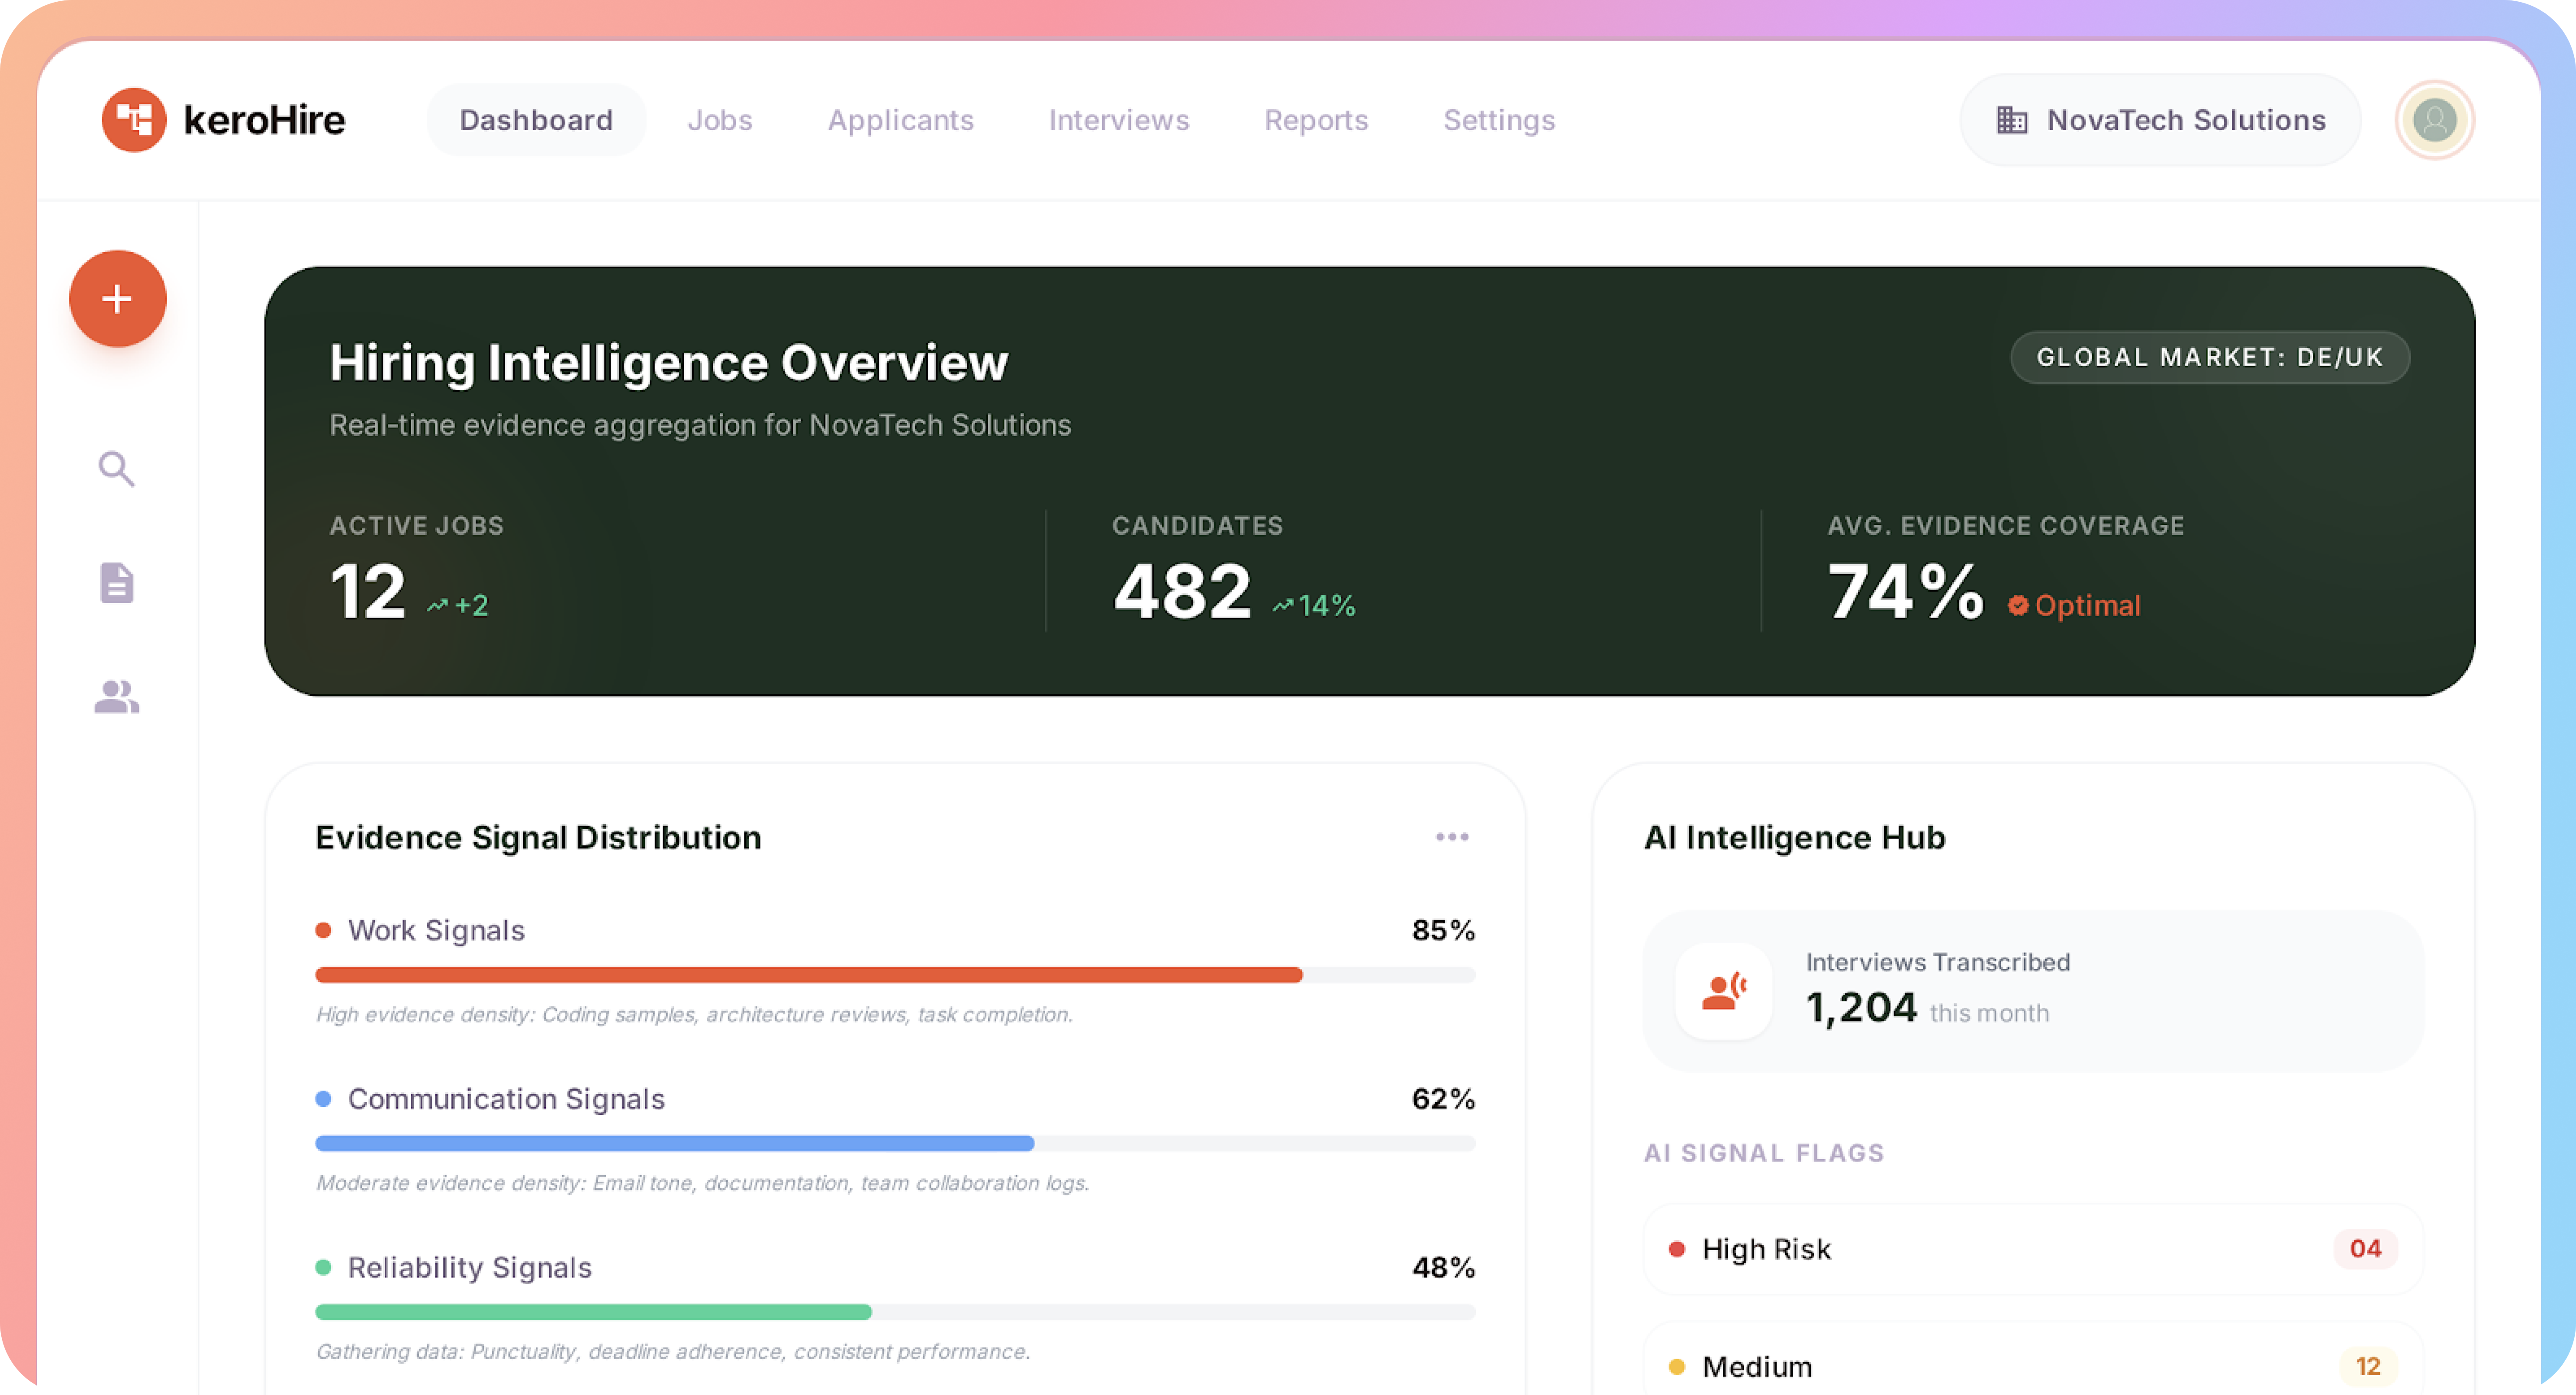Click the building icon beside NovaTech Solutions
The image size is (2576, 1395).
[2012, 120]
